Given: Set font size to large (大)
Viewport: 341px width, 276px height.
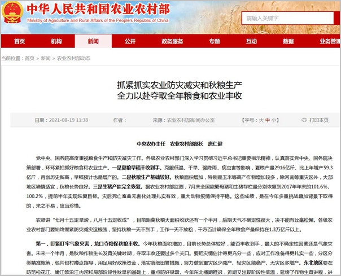Looking at the screenshot, I should (261, 120).
